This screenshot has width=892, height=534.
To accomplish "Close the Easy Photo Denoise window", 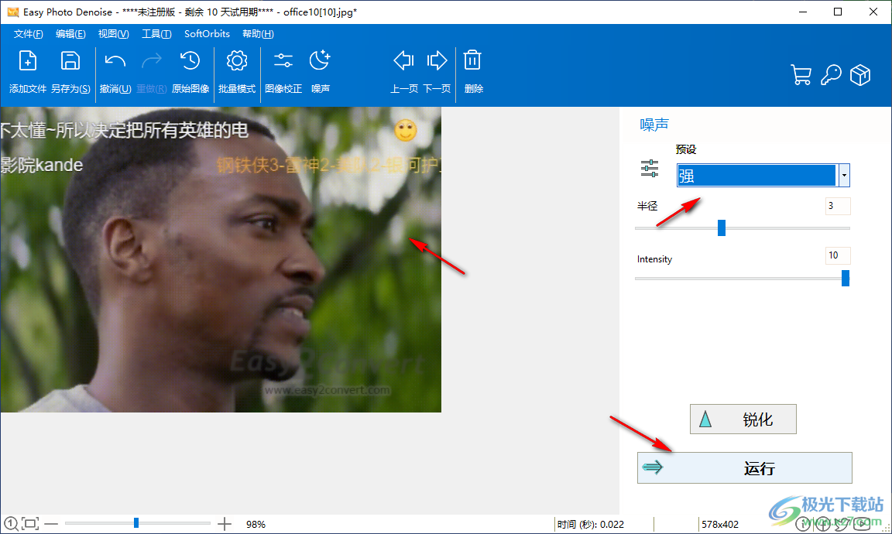I will click(x=873, y=12).
